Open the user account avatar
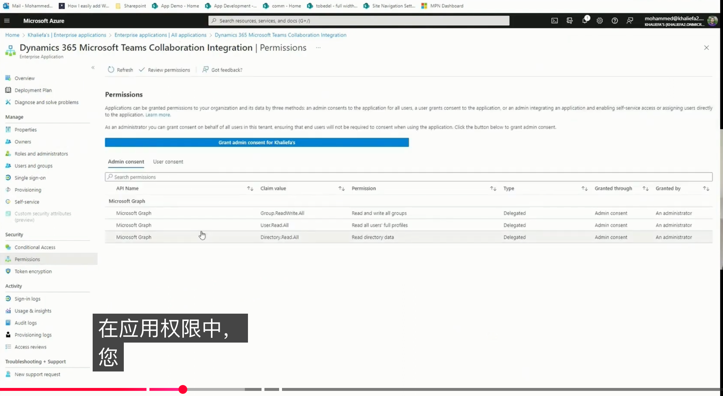Image resolution: width=723 pixels, height=396 pixels. pos(712,21)
